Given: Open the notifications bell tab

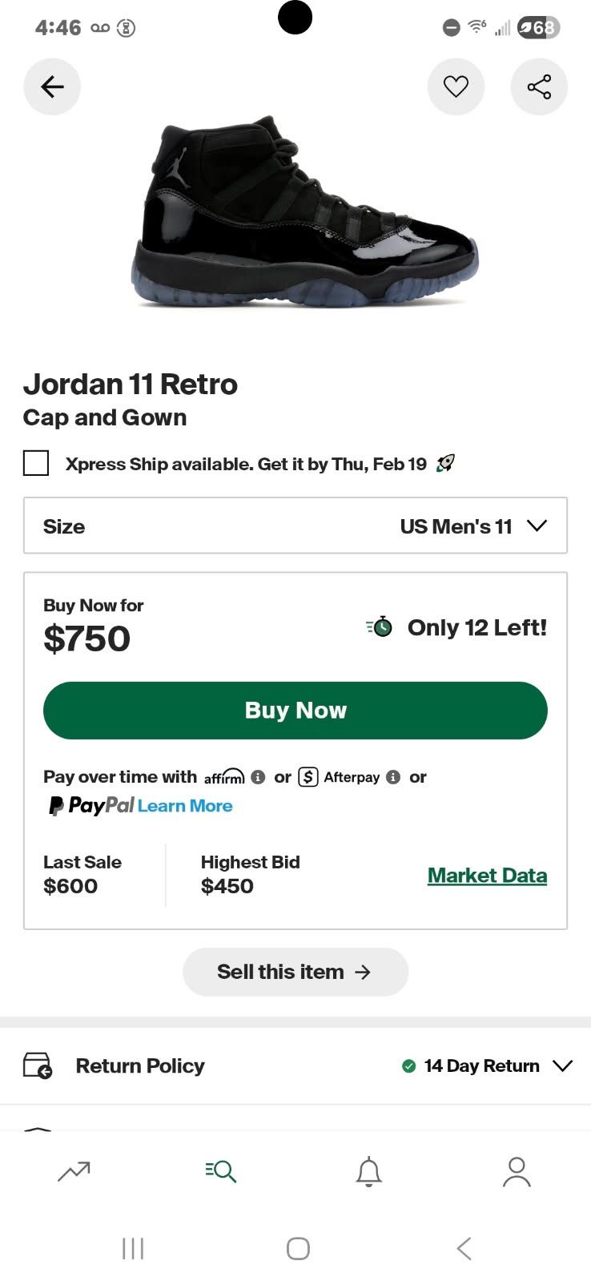Looking at the screenshot, I should click(x=368, y=1172).
